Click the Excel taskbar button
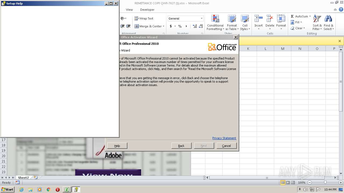Image resolution: width=344 pixels, height=193 pixels. coord(67,190)
